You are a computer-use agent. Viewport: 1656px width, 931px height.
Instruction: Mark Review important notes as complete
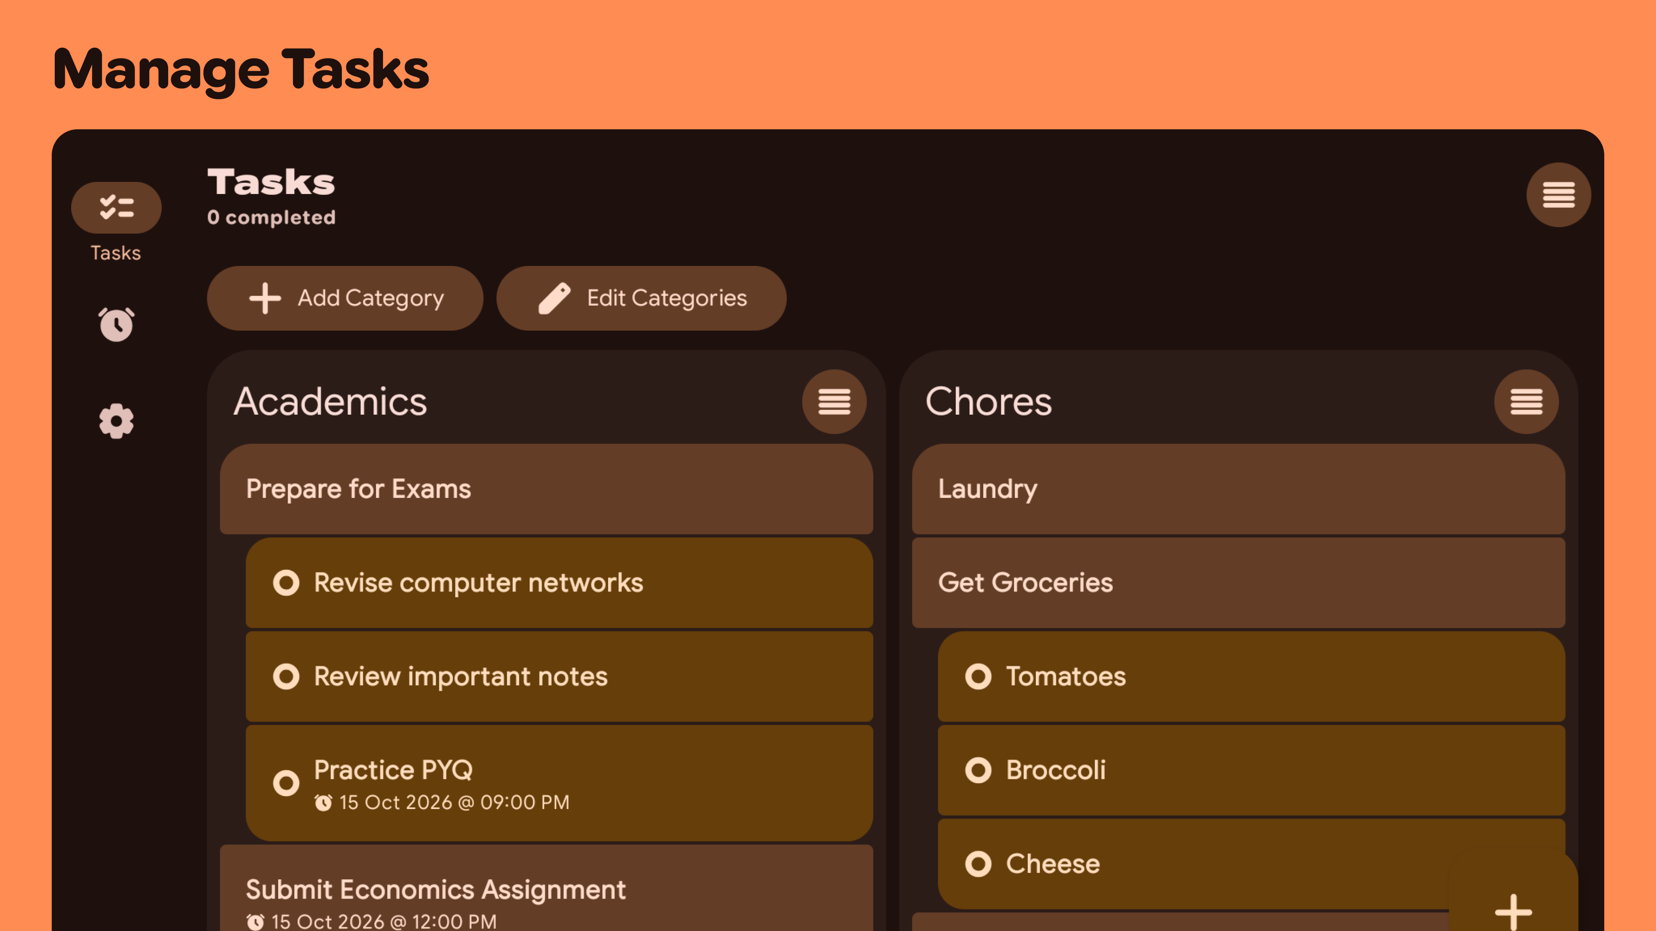click(x=286, y=677)
